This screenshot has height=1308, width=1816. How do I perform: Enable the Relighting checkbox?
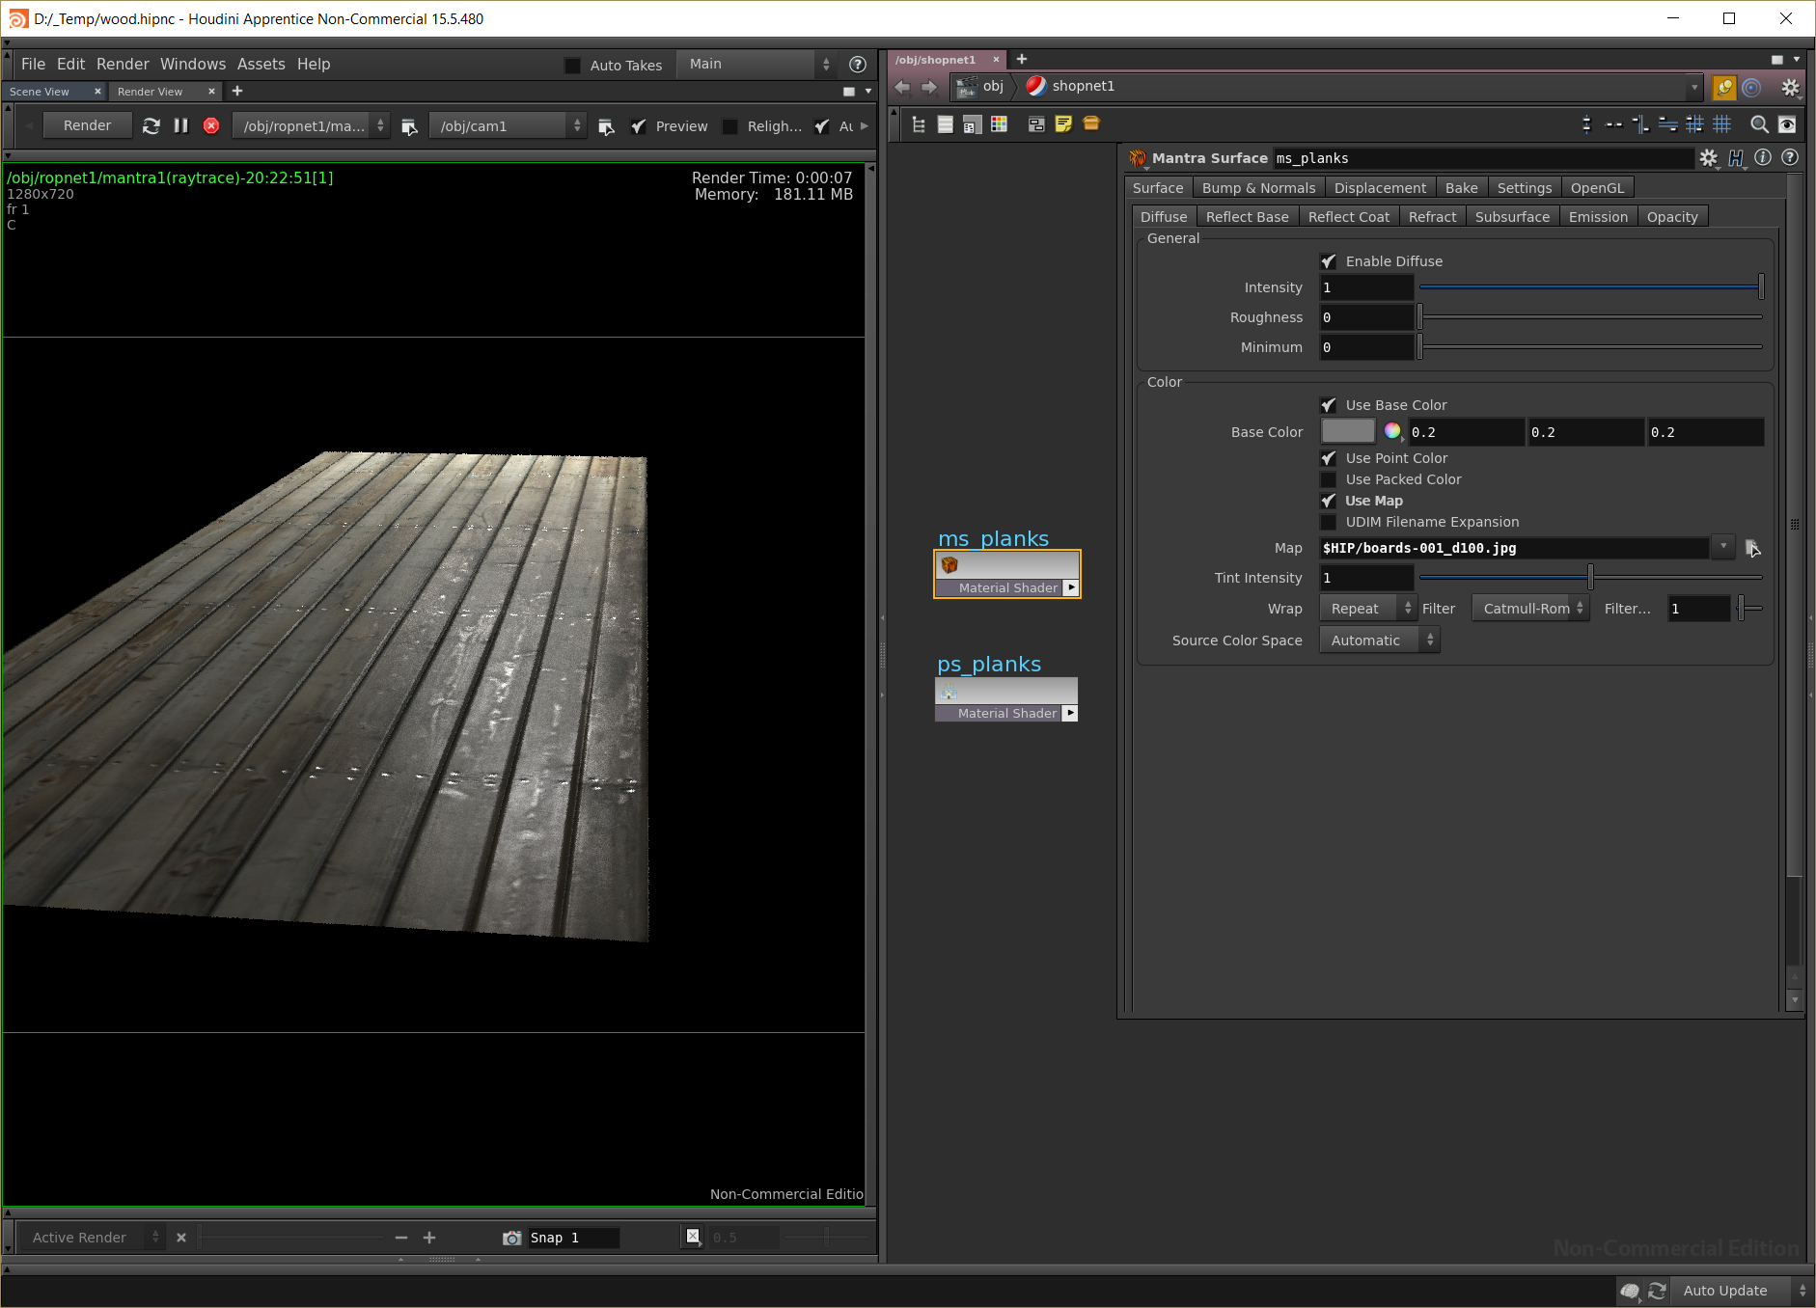coord(729,126)
